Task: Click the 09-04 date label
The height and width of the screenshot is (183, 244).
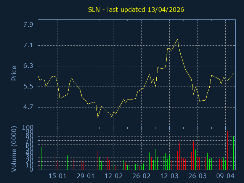Action: [x=225, y=176]
